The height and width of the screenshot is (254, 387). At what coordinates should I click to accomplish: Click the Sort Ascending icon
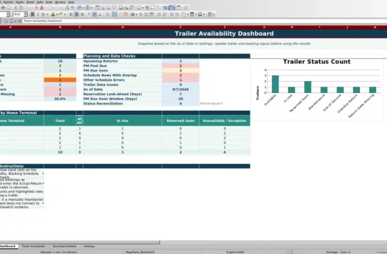coord(103,8)
